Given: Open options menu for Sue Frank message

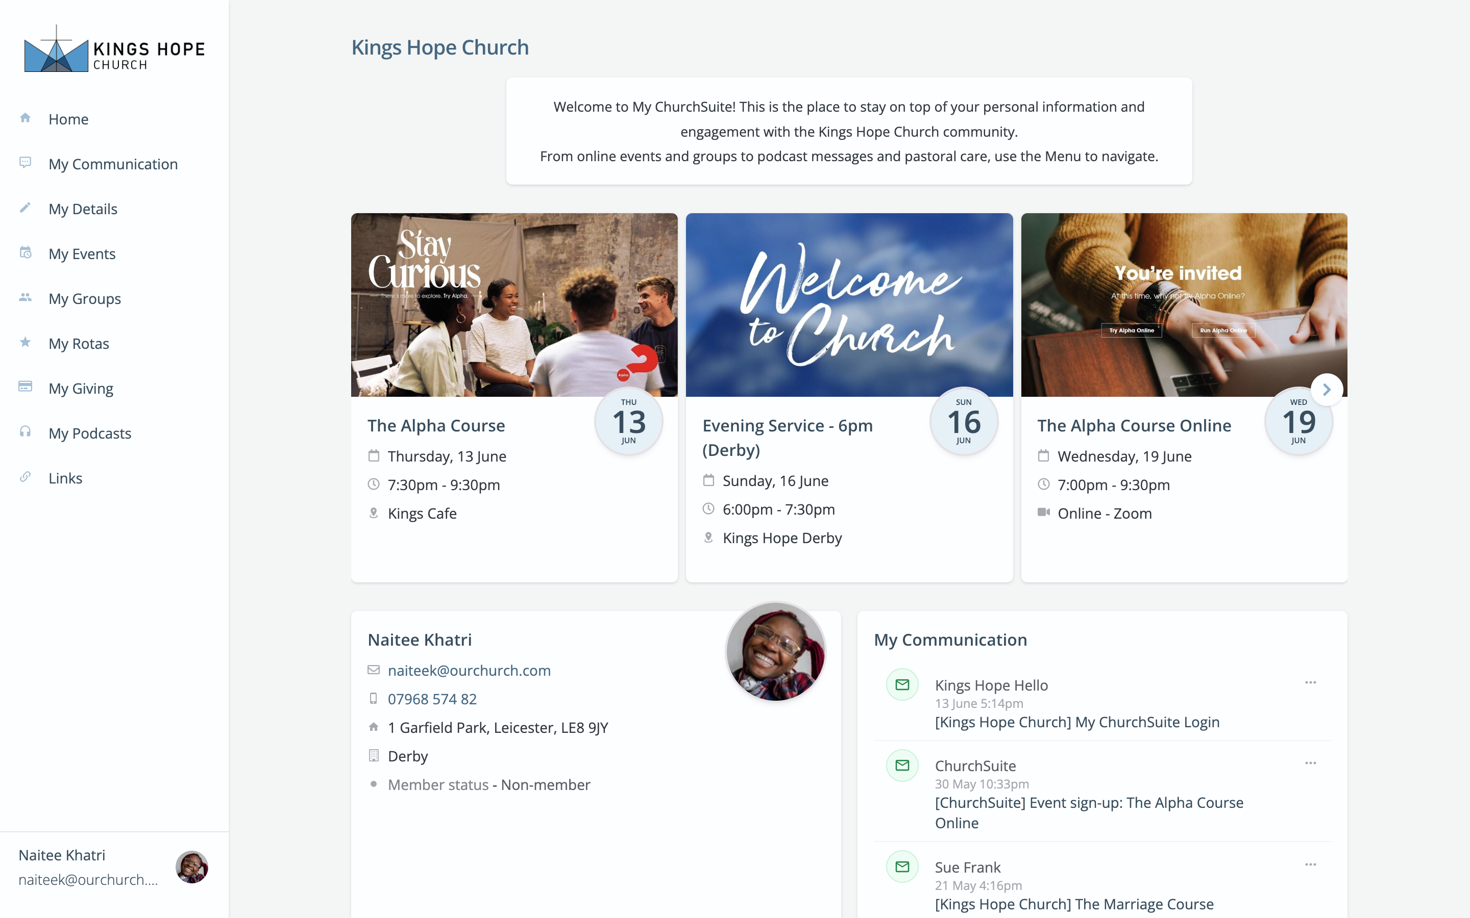Looking at the screenshot, I should tap(1310, 865).
